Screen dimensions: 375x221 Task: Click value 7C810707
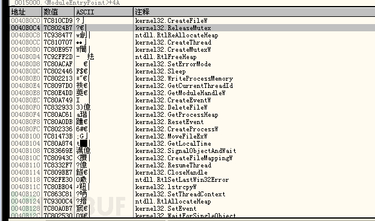(58, 42)
